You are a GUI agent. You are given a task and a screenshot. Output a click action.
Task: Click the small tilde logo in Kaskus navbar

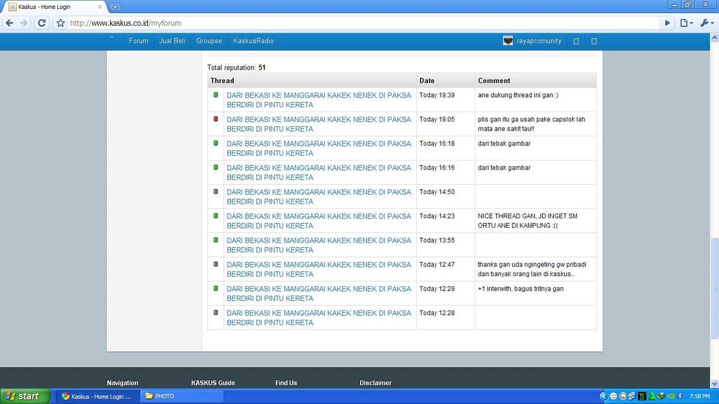click(111, 38)
